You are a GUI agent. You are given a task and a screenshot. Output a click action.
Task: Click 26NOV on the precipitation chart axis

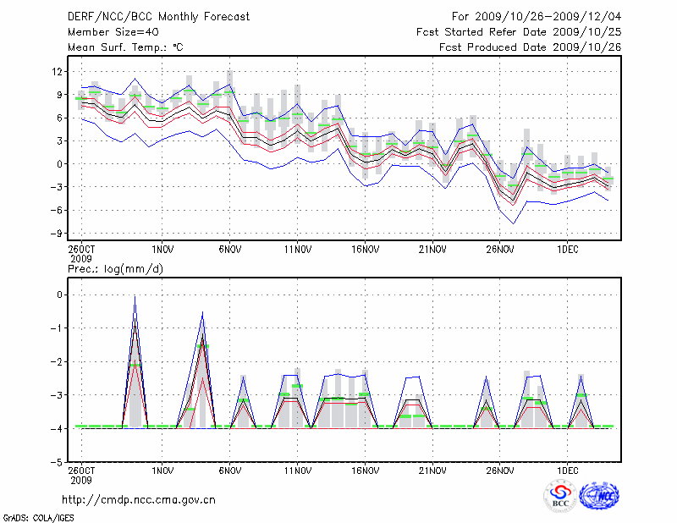[x=500, y=469]
